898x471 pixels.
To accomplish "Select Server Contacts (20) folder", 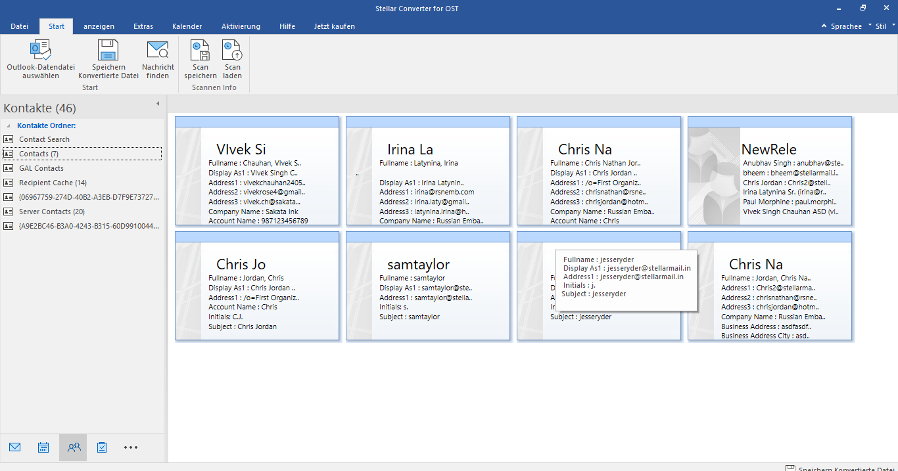I will point(51,212).
